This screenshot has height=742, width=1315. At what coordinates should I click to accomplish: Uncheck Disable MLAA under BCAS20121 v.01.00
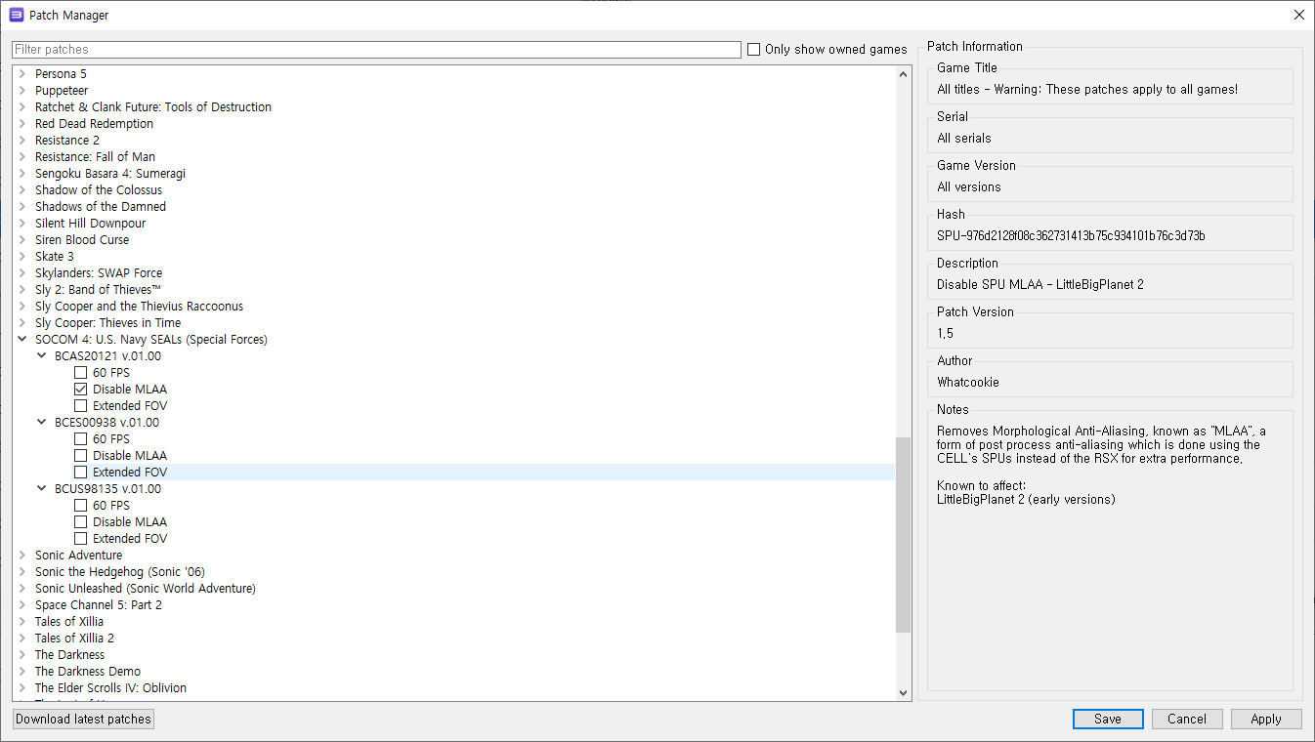click(x=81, y=390)
